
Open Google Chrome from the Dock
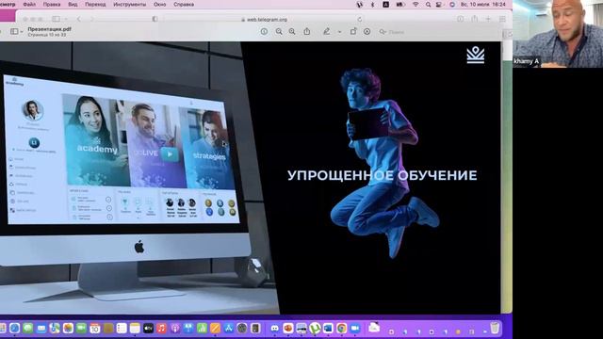click(341, 329)
